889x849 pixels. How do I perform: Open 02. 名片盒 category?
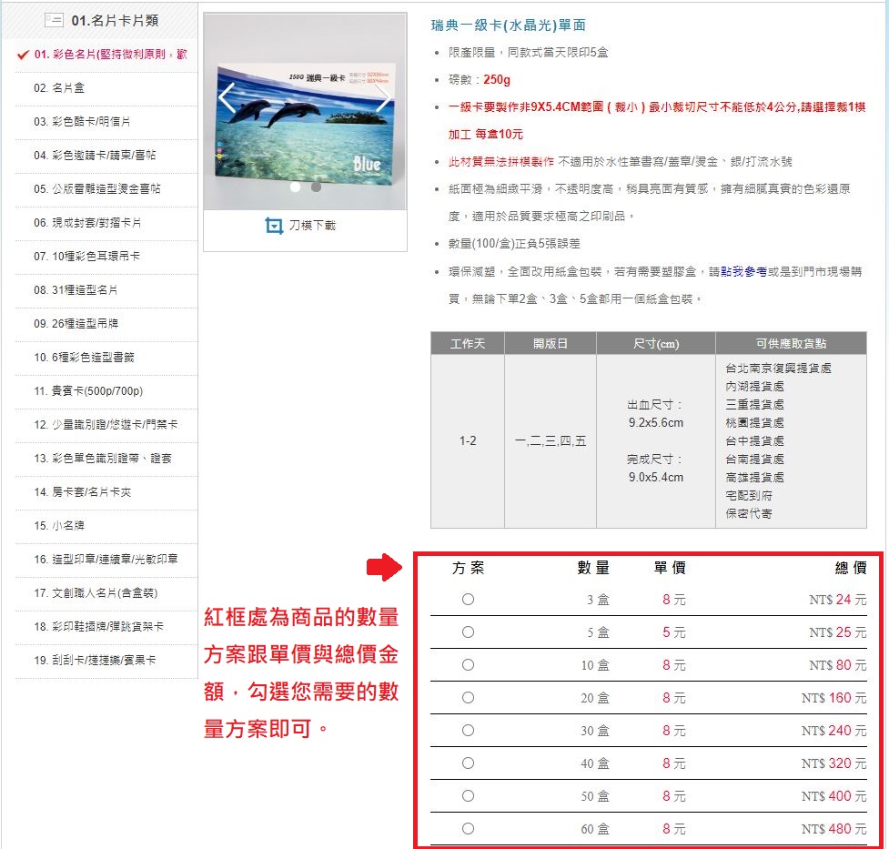tap(59, 88)
